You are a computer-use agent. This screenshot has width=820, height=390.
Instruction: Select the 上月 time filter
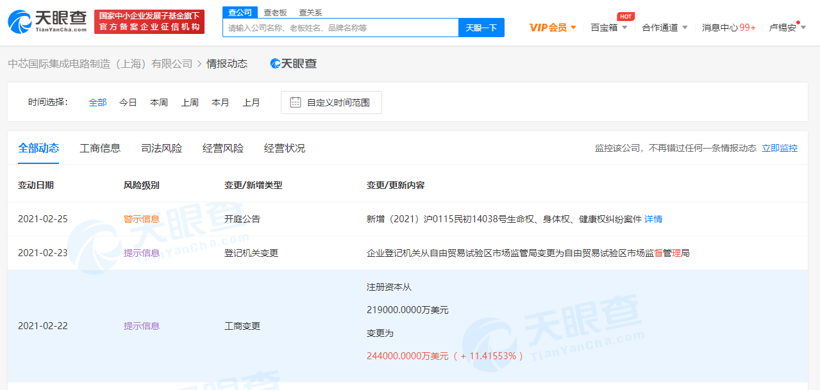[x=251, y=102]
